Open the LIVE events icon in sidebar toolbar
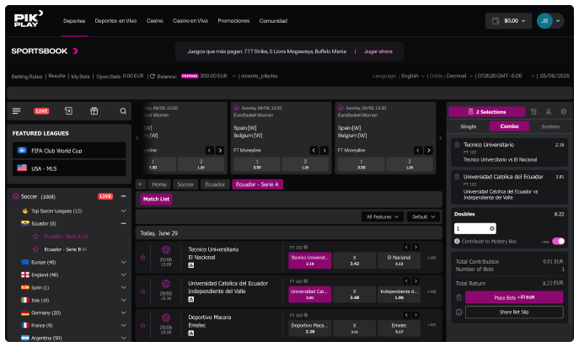This screenshot has height=347, width=579. pos(41,111)
